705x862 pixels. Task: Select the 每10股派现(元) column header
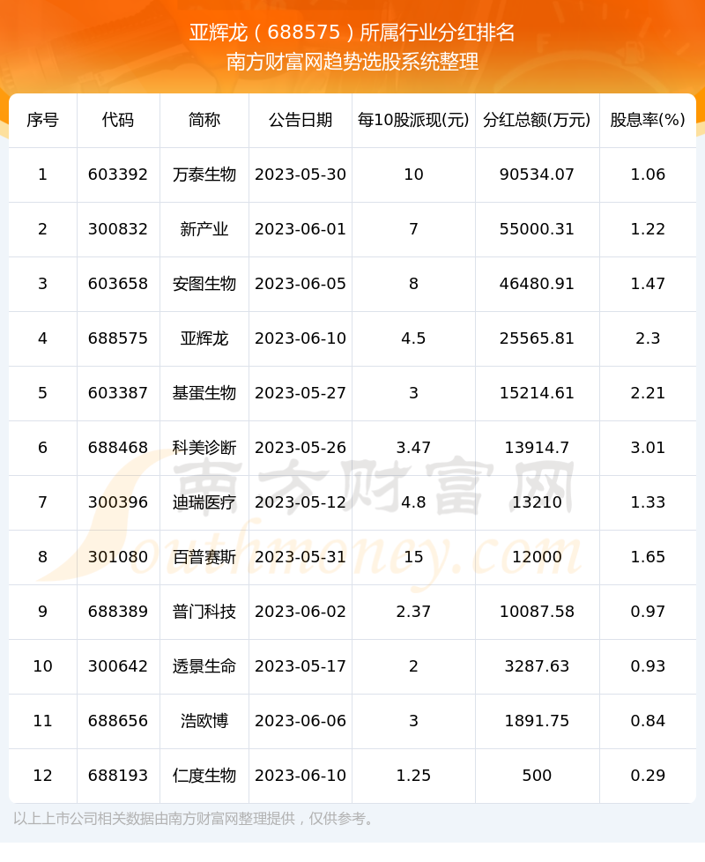pos(413,120)
